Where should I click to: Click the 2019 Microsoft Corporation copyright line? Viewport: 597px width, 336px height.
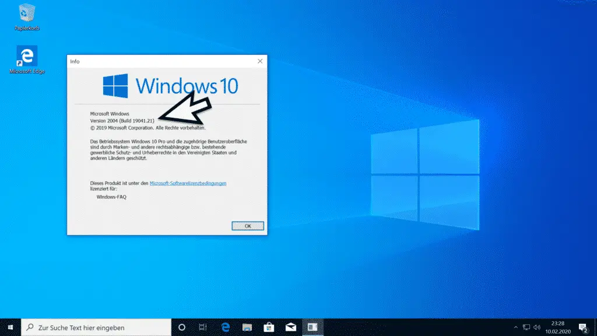point(148,128)
